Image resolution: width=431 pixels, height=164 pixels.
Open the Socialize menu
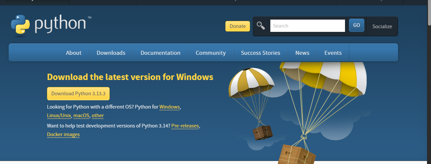tap(382, 27)
